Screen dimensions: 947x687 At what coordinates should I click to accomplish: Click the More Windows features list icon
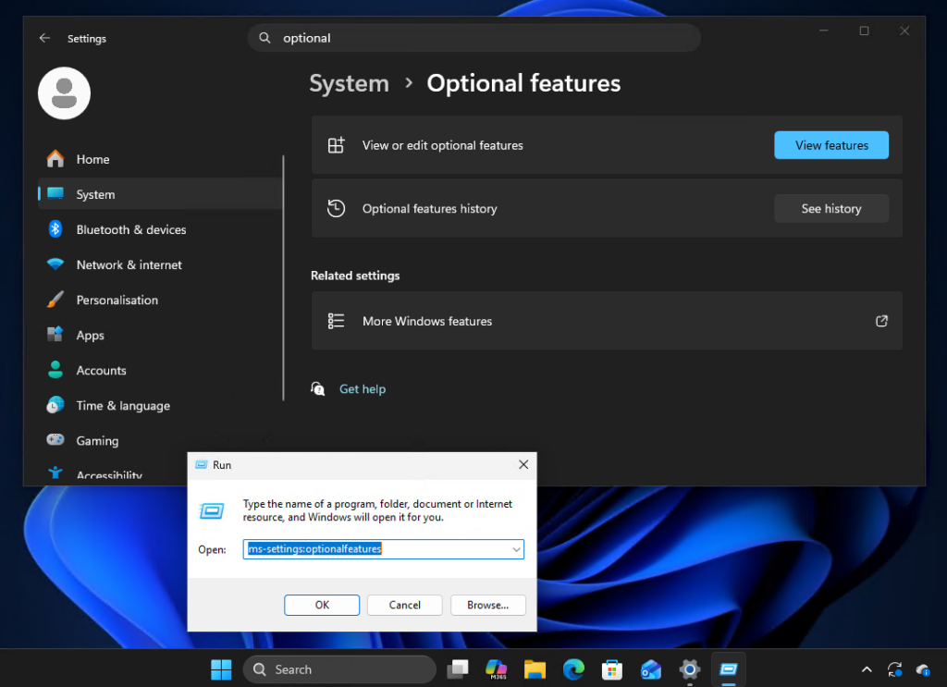coord(337,321)
